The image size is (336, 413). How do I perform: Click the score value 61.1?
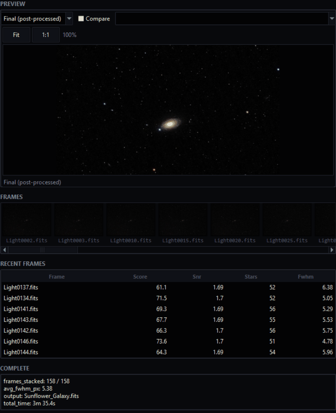161,287
